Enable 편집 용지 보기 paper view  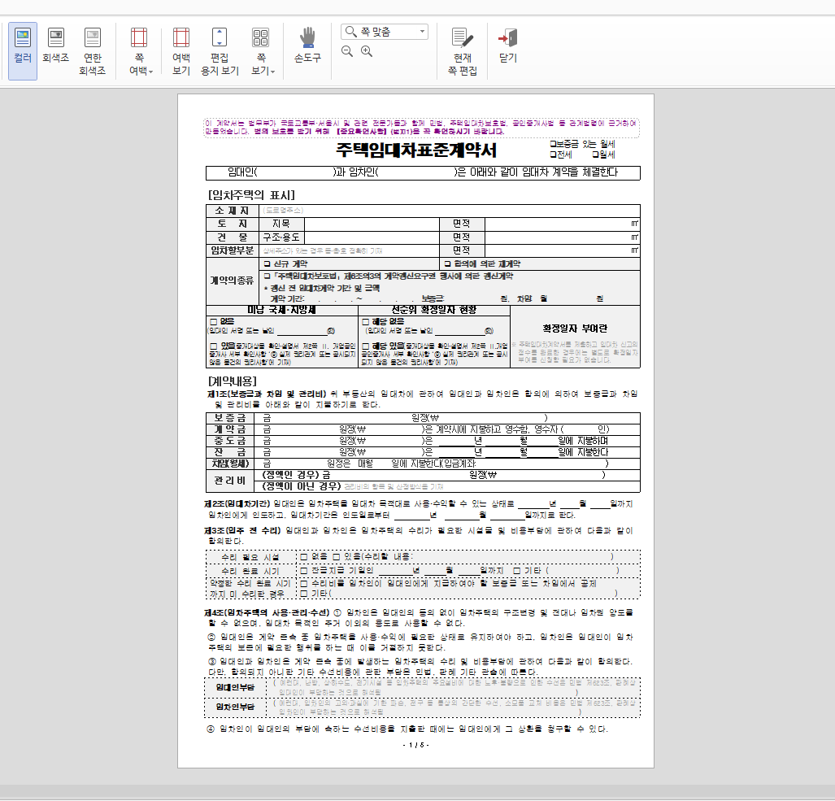pos(220,50)
